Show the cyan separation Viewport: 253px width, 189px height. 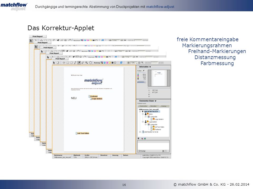(x=104, y=63)
